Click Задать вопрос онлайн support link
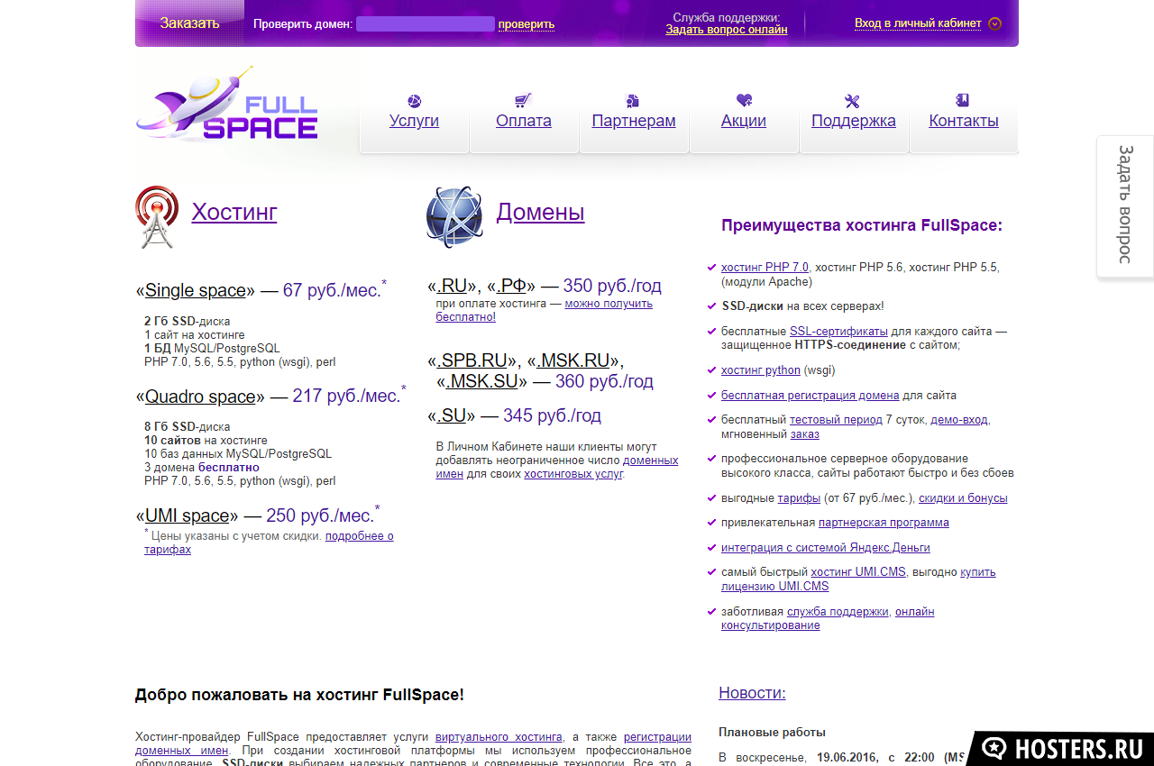This screenshot has width=1154, height=766. pos(727,30)
